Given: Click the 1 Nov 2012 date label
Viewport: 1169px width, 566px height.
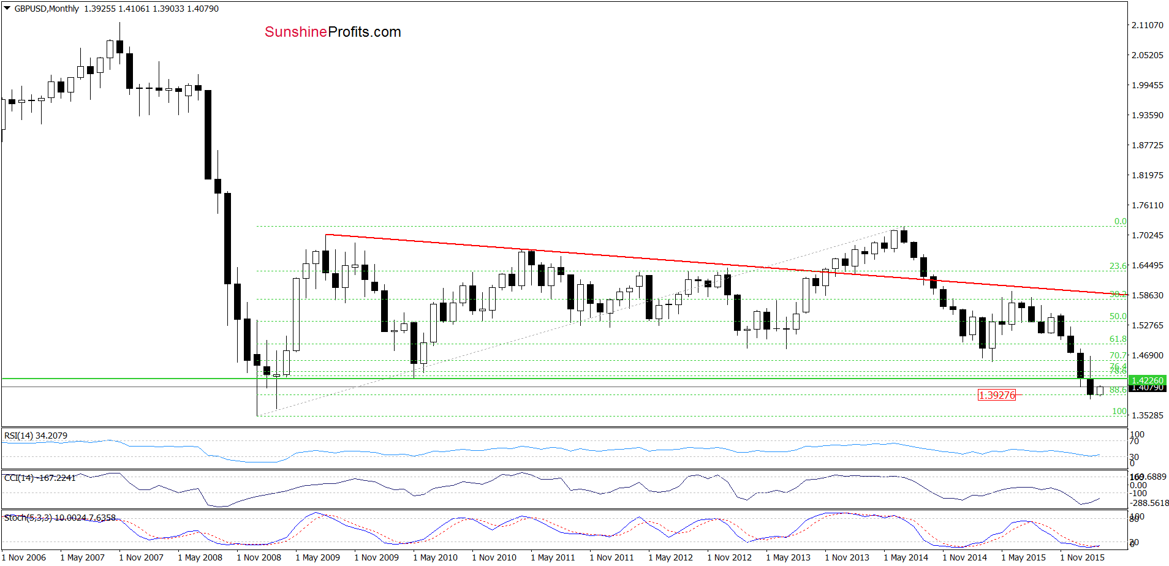Looking at the screenshot, I should tap(730, 557).
